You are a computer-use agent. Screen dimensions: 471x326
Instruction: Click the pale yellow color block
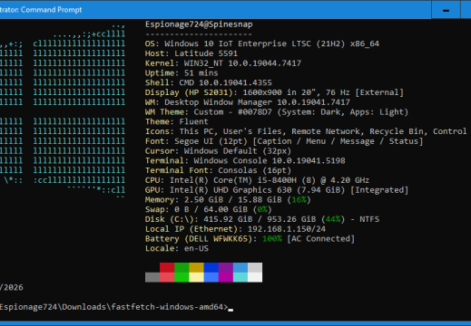(196, 277)
